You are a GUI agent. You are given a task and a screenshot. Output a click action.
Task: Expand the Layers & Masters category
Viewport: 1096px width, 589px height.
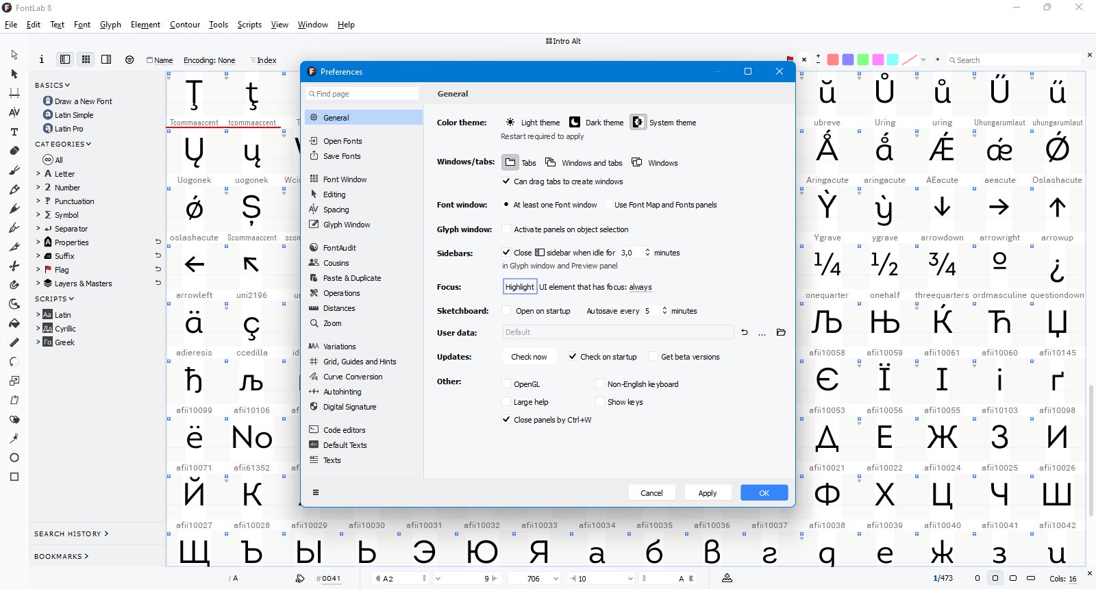(x=38, y=283)
